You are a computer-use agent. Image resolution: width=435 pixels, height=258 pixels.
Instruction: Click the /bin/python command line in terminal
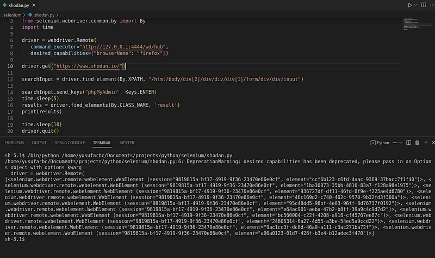(130, 156)
